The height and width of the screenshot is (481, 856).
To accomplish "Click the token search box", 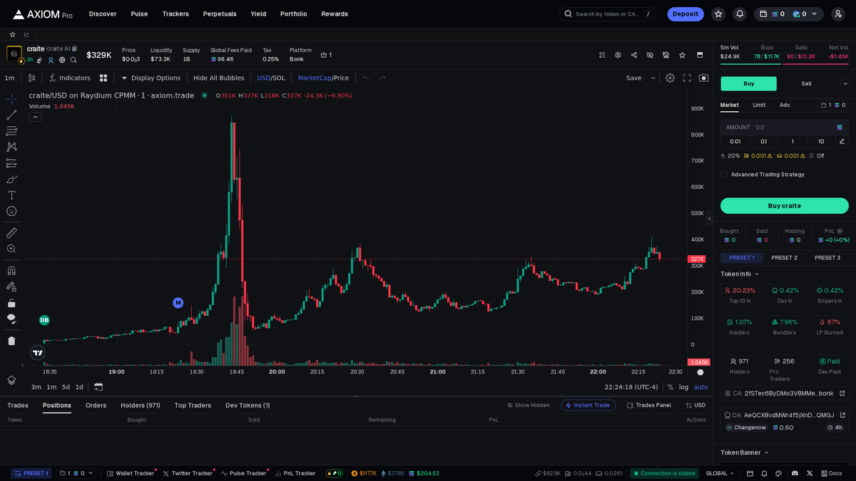I will 607,14.
